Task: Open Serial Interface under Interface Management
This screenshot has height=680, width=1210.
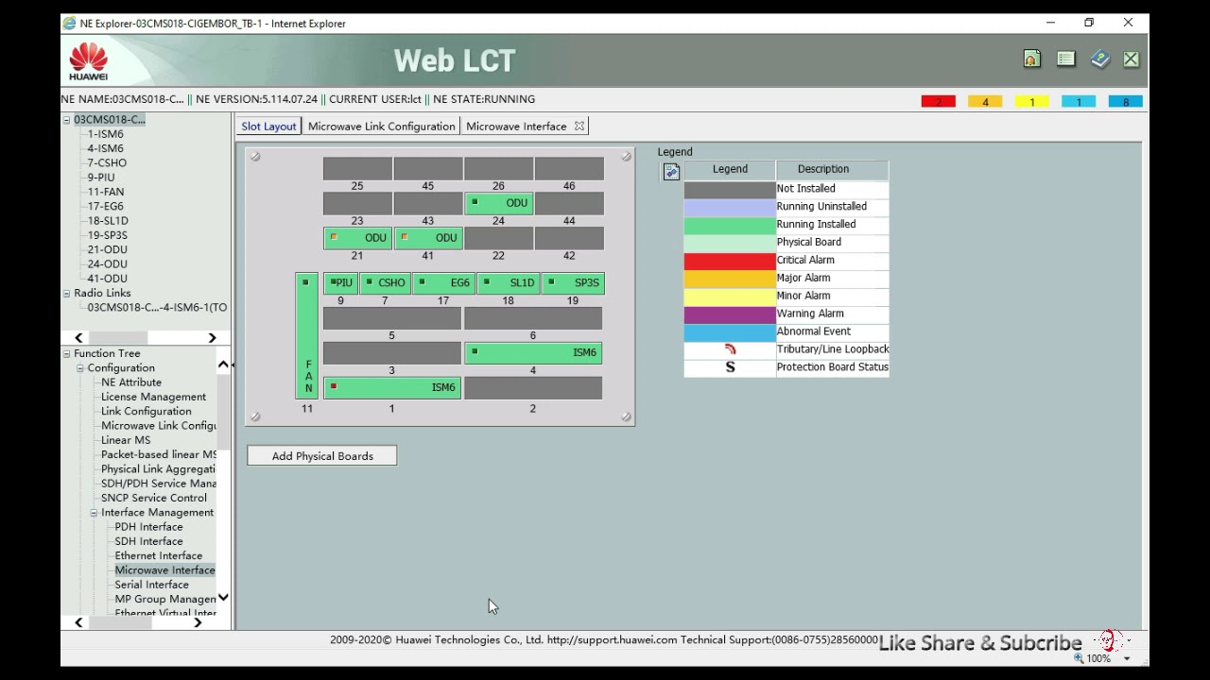Action: (x=152, y=585)
